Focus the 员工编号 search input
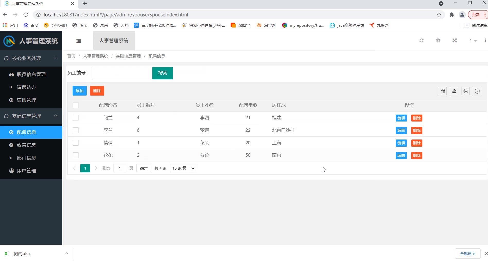 coord(121,73)
